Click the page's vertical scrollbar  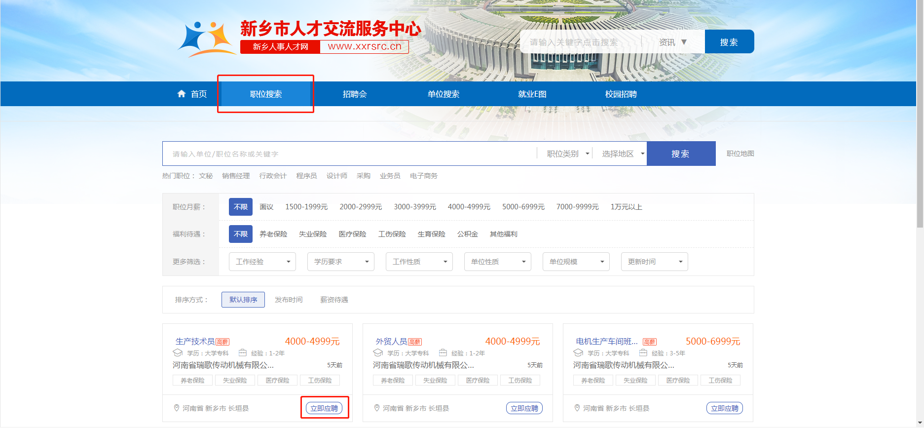point(920,114)
